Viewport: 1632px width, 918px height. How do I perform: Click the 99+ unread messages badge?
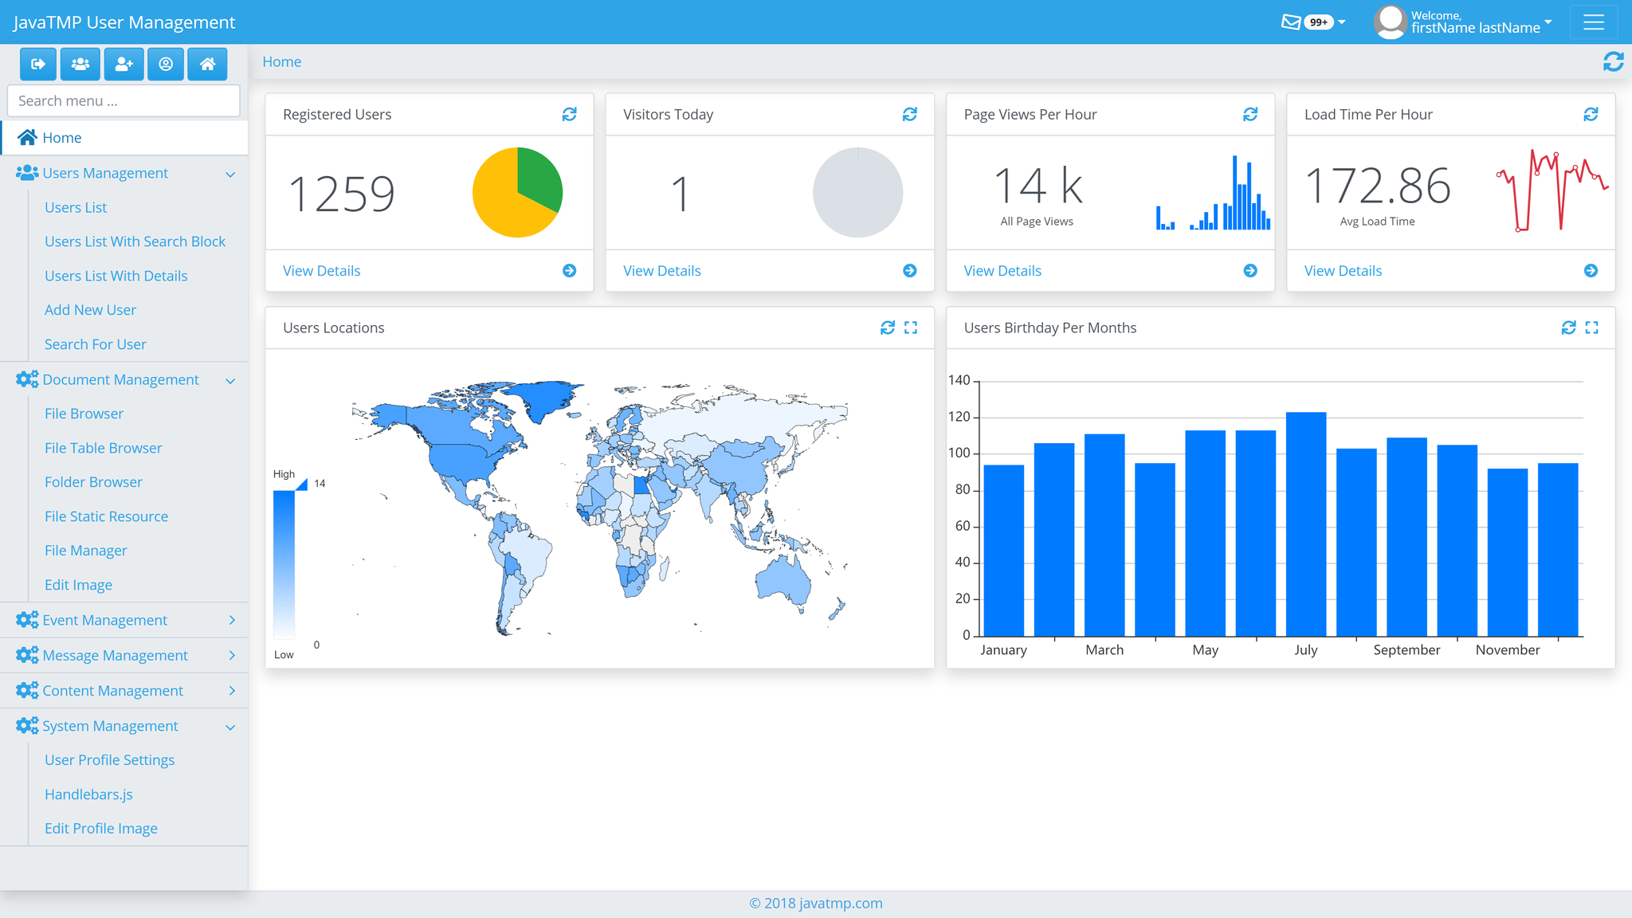pyautogui.click(x=1319, y=22)
